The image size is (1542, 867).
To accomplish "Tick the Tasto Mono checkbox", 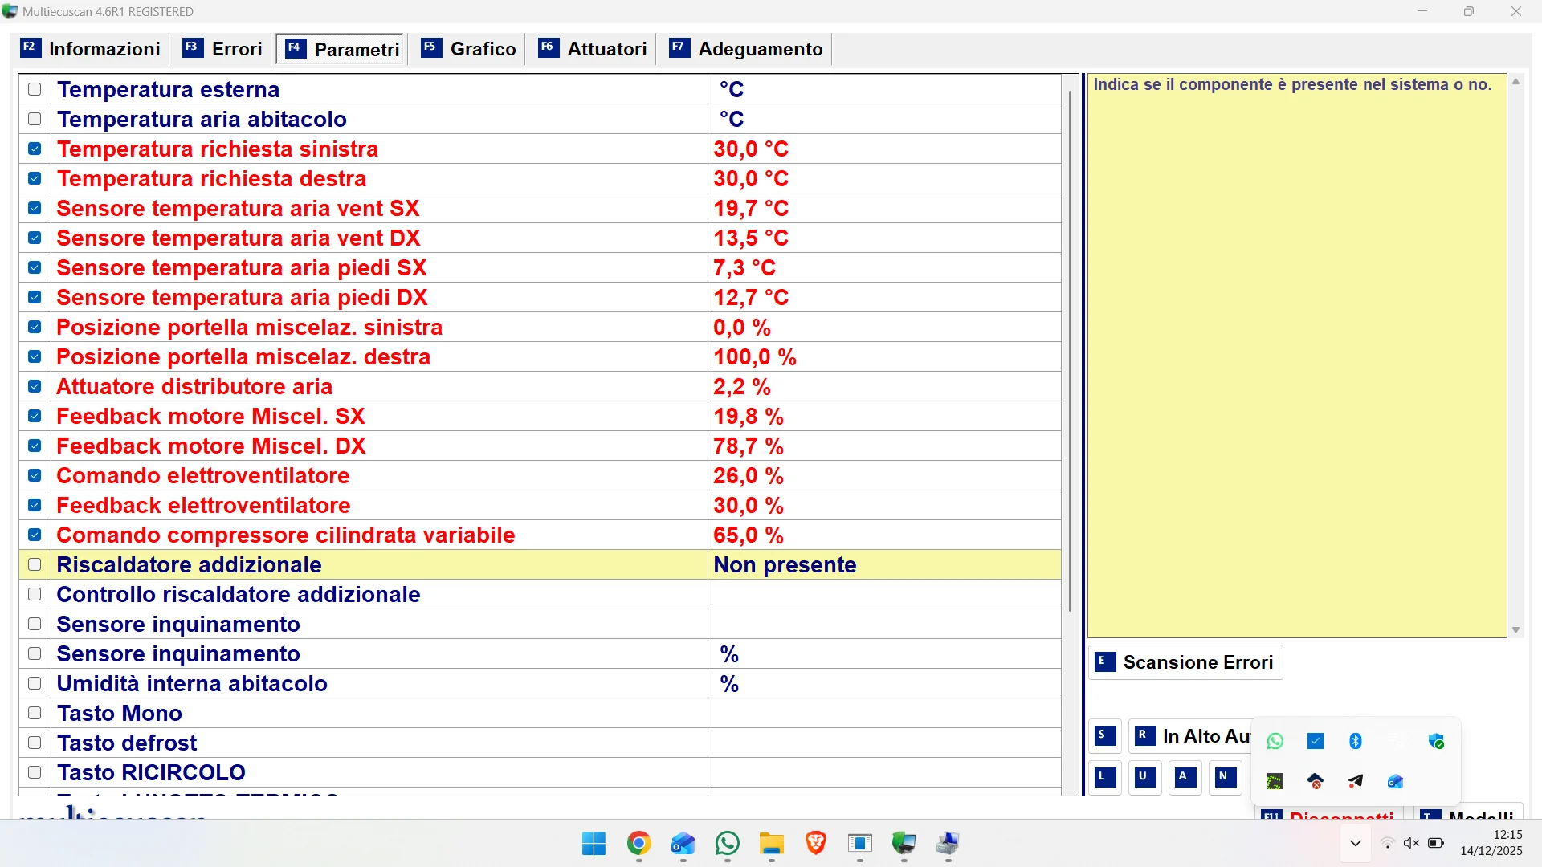I will tap(35, 713).
